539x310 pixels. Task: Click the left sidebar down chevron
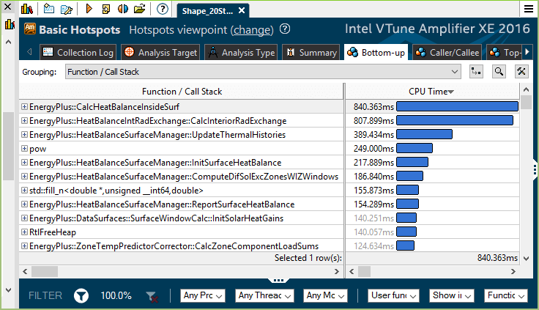[9, 290]
